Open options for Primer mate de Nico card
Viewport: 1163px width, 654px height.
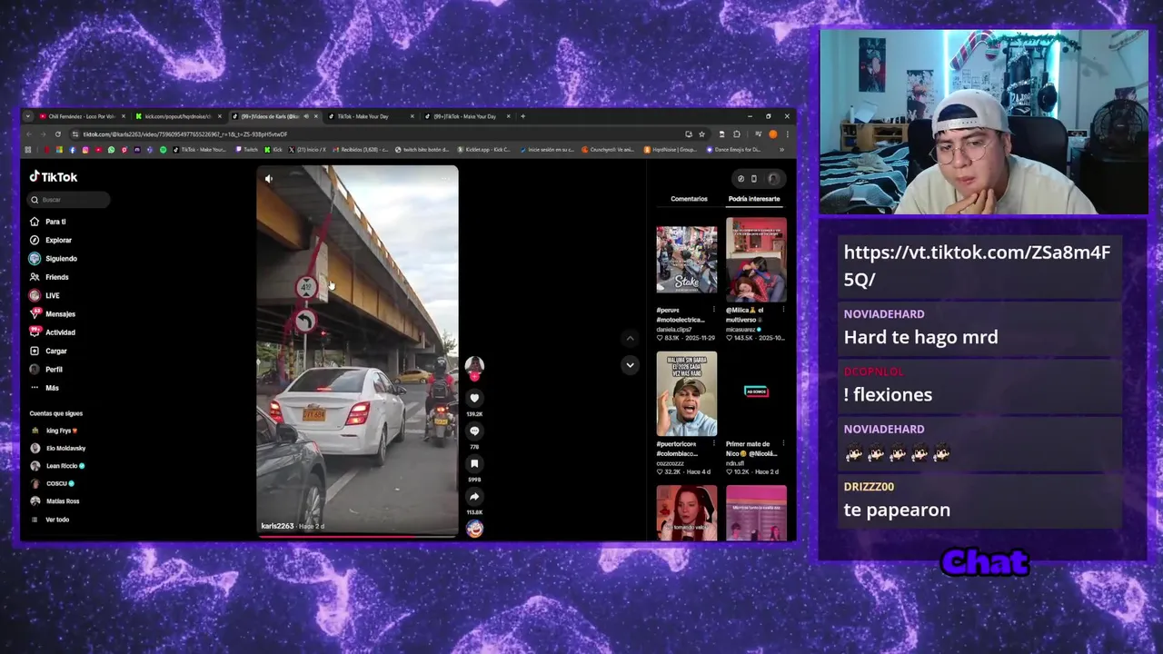[783, 444]
